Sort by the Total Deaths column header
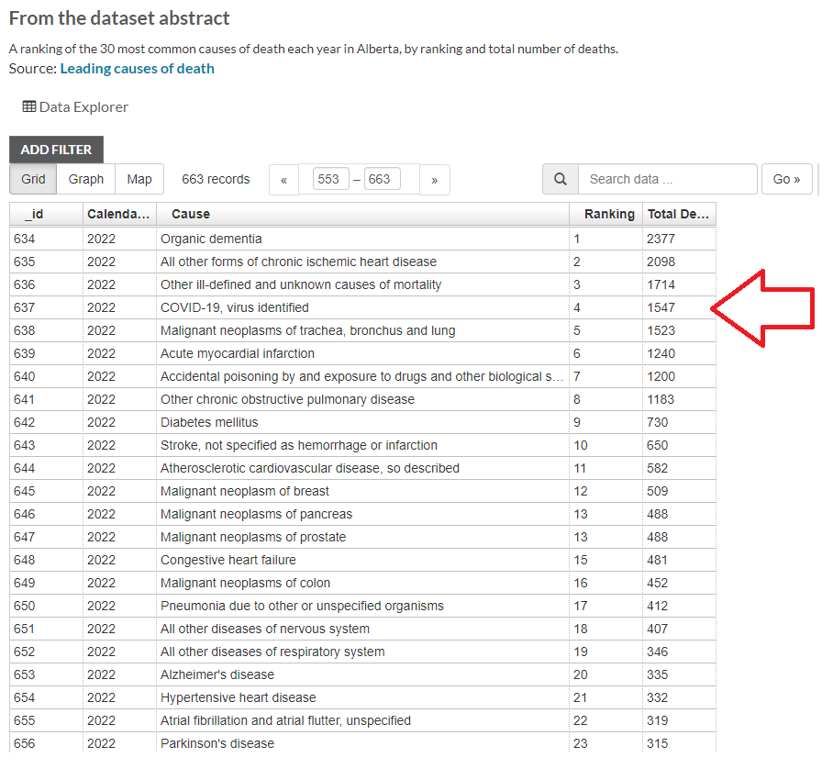Viewport: 833px width, 780px height. [x=678, y=214]
